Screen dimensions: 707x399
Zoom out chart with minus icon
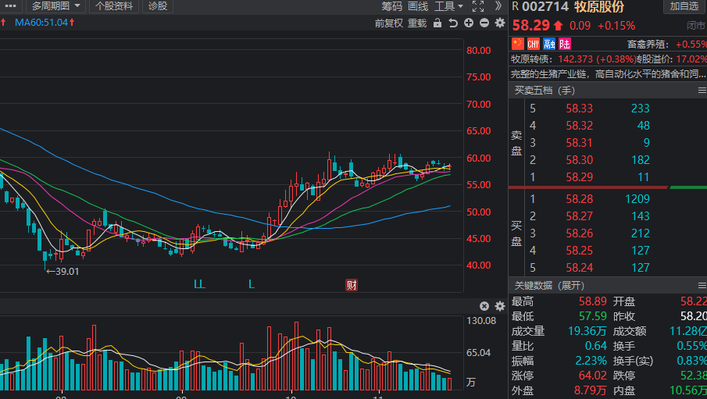(x=484, y=23)
